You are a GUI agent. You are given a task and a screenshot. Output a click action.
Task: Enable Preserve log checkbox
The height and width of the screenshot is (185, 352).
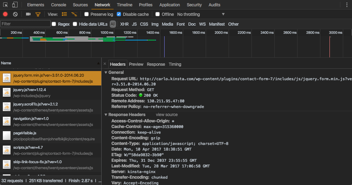[x=87, y=14]
